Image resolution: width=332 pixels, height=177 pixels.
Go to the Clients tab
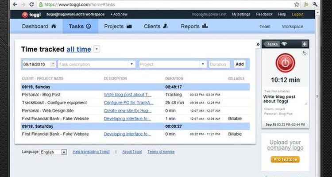(x=156, y=27)
